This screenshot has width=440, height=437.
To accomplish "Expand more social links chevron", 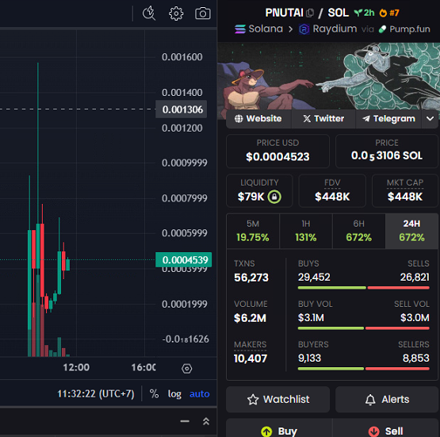I will 430,118.
